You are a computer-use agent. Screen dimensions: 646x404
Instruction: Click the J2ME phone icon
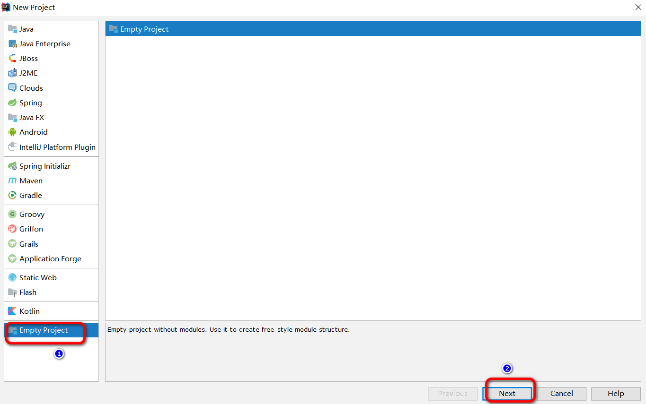pos(12,73)
